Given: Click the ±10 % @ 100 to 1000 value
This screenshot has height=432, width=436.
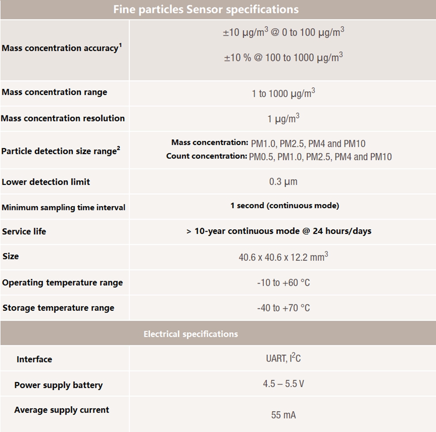Looking at the screenshot, I should (283, 58).
